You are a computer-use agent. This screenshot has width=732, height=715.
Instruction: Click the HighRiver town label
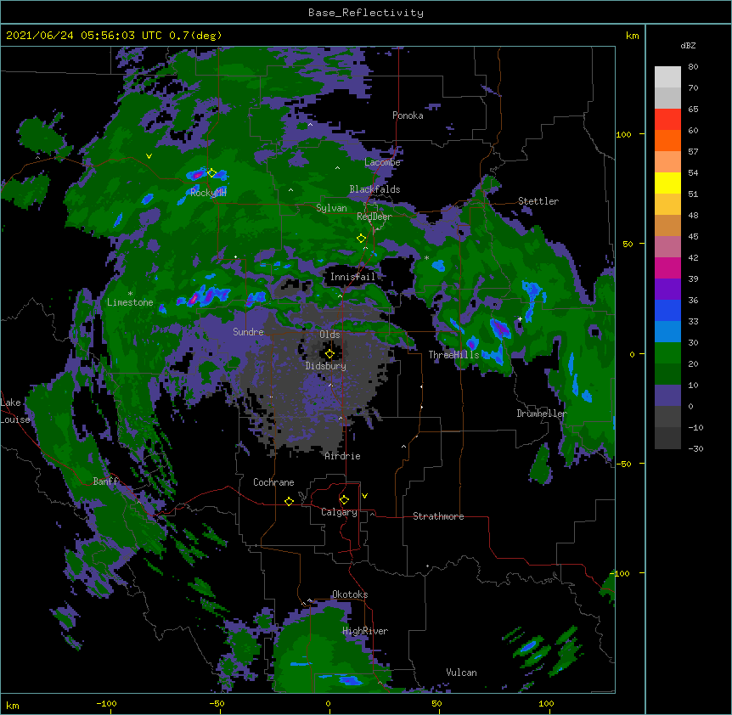[365, 631]
